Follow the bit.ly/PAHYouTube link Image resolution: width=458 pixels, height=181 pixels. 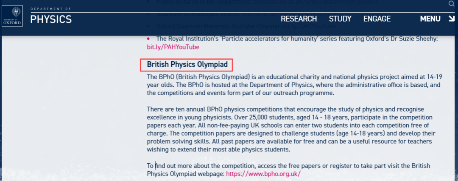[x=173, y=47]
